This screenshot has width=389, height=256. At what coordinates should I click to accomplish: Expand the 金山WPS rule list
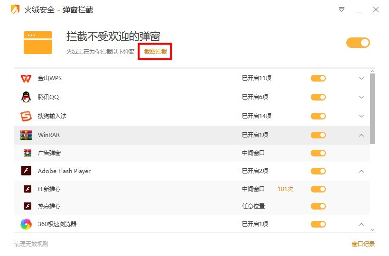[x=361, y=78]
